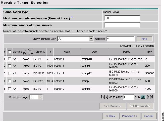
Task: Go to previous page arrow icon
Action: [x=107, y=97]
